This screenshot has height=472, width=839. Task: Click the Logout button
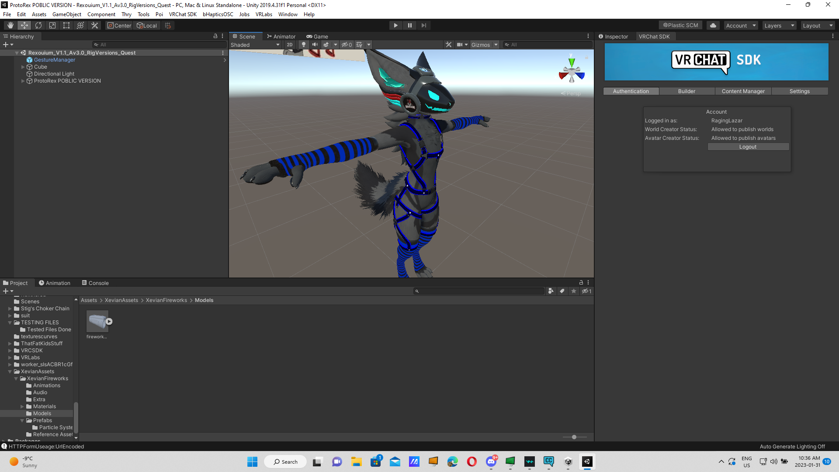pyautogui.click(x=748, y=147)
